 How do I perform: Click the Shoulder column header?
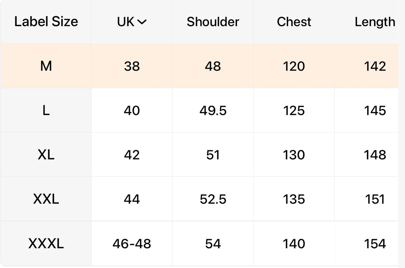click(213, 22)
